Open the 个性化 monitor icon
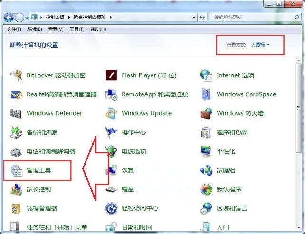This screenshot has height=234, width=305. click(206, 151)
